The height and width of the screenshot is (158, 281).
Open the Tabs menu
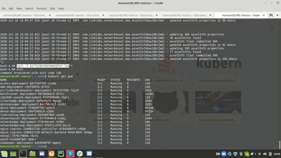click(52, 9)
